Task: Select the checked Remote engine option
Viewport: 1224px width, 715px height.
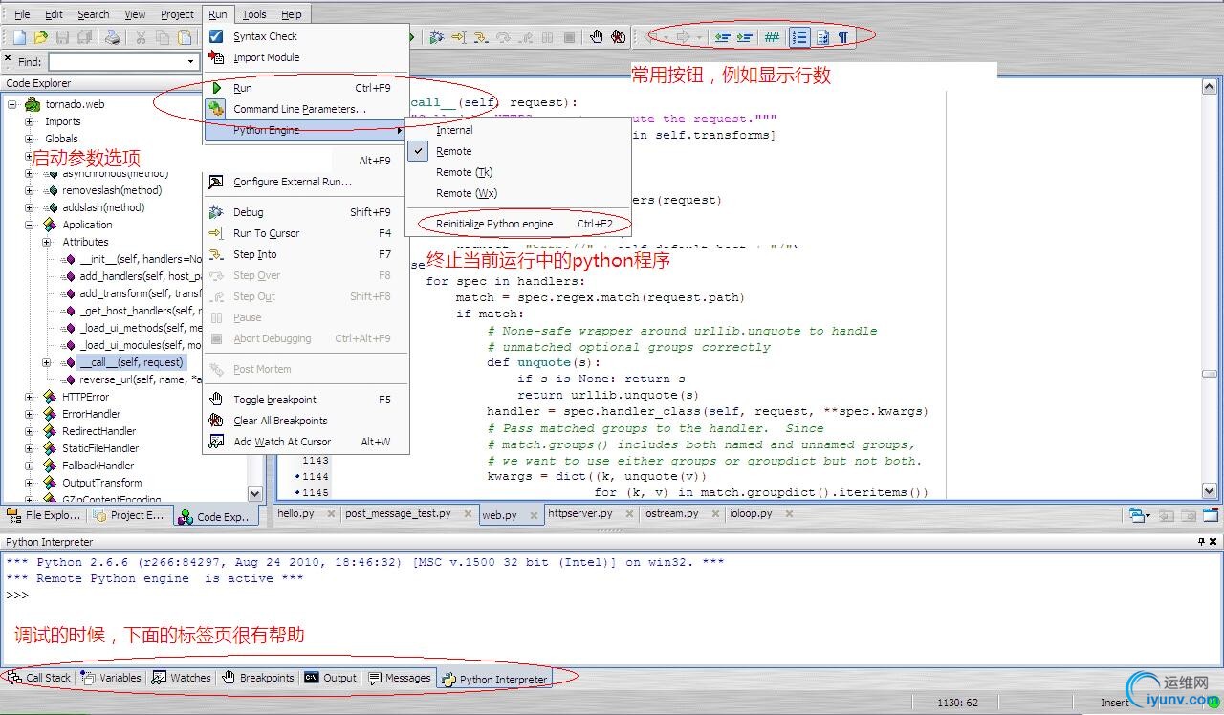Action: tap(518, 151)
